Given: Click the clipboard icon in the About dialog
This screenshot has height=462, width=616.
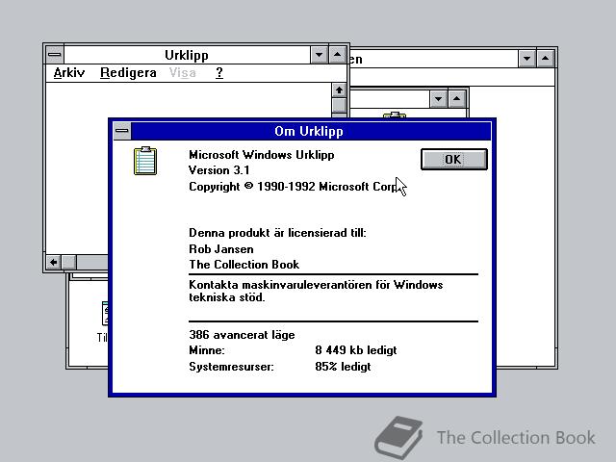Looking at the screenshot, I should tap(145, 161).
